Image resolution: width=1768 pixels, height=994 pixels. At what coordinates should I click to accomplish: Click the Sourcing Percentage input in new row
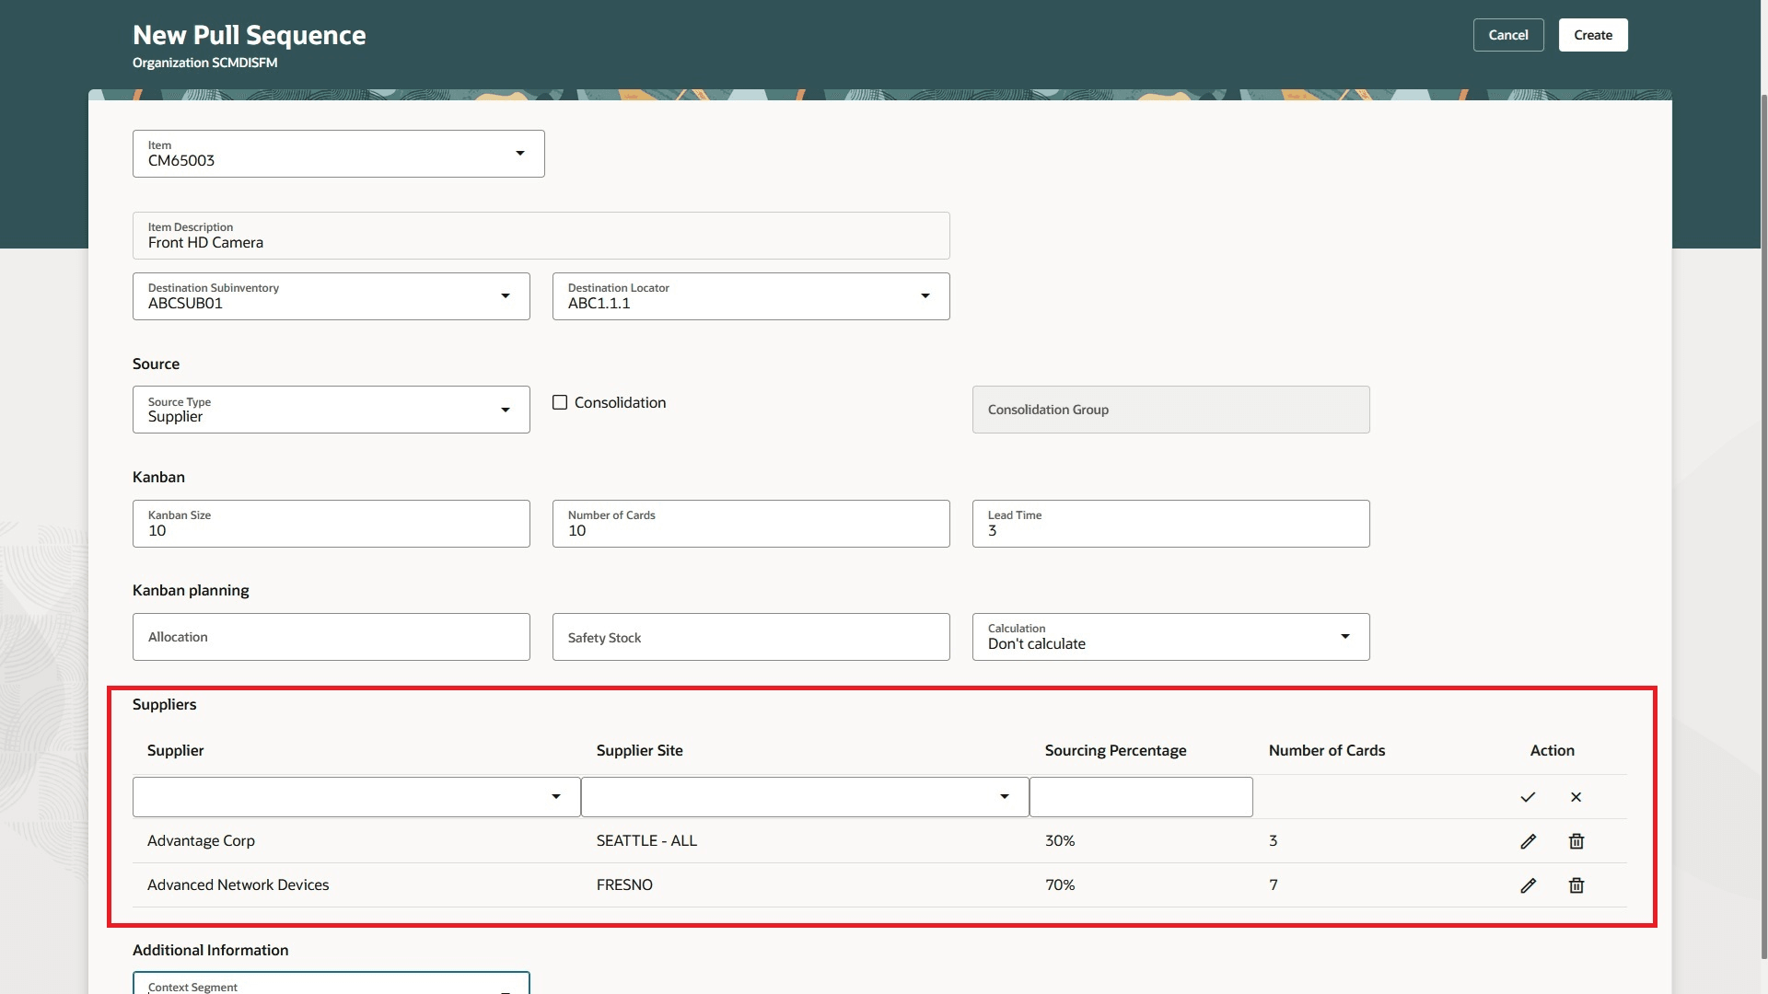(x=1141, y=797)
